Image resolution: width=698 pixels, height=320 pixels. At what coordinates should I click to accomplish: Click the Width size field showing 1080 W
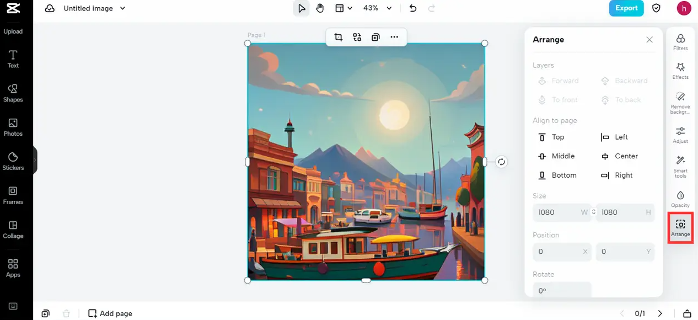click(x=562, y=212)
